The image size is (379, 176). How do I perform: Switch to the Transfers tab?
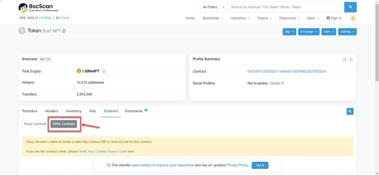(30, 111)
